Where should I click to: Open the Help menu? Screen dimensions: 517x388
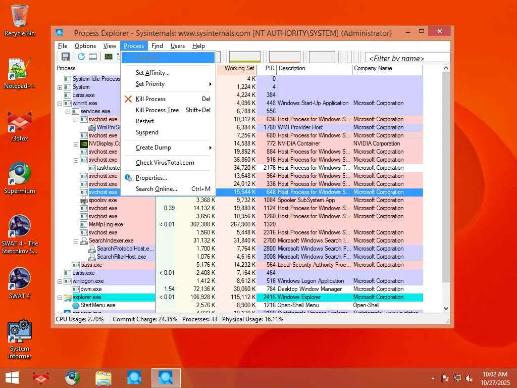(x=198, y=46)
